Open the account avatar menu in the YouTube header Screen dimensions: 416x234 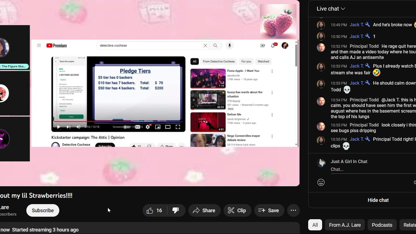coord(285,45)
